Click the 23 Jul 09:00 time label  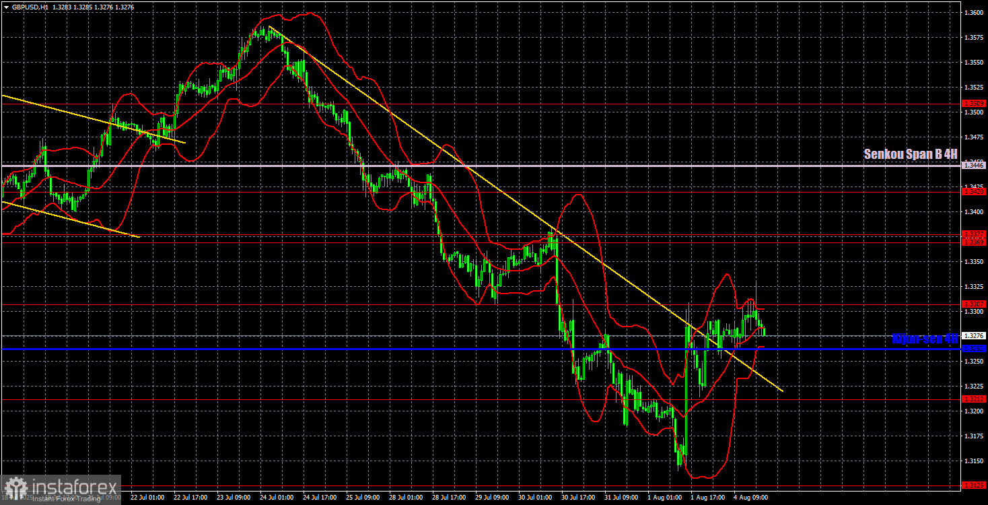(233, 498)
